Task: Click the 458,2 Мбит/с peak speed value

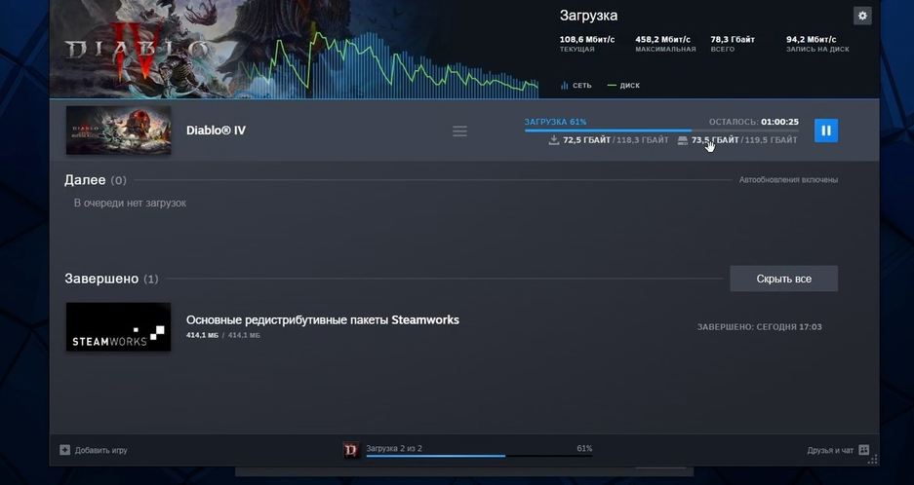Action: click(662, 40)
